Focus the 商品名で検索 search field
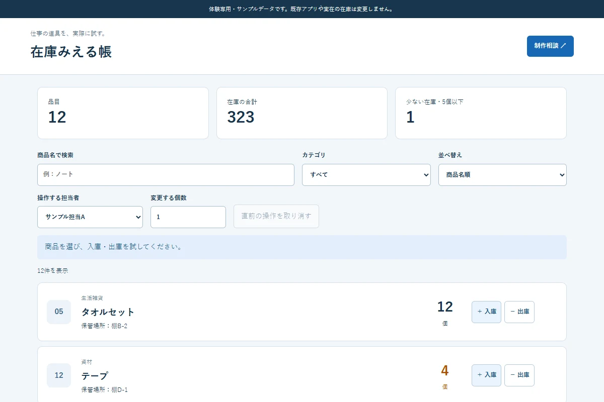Image resolution: width=604 pixels, height=402 pixels. pyautogui.click(x=166, y=175)
